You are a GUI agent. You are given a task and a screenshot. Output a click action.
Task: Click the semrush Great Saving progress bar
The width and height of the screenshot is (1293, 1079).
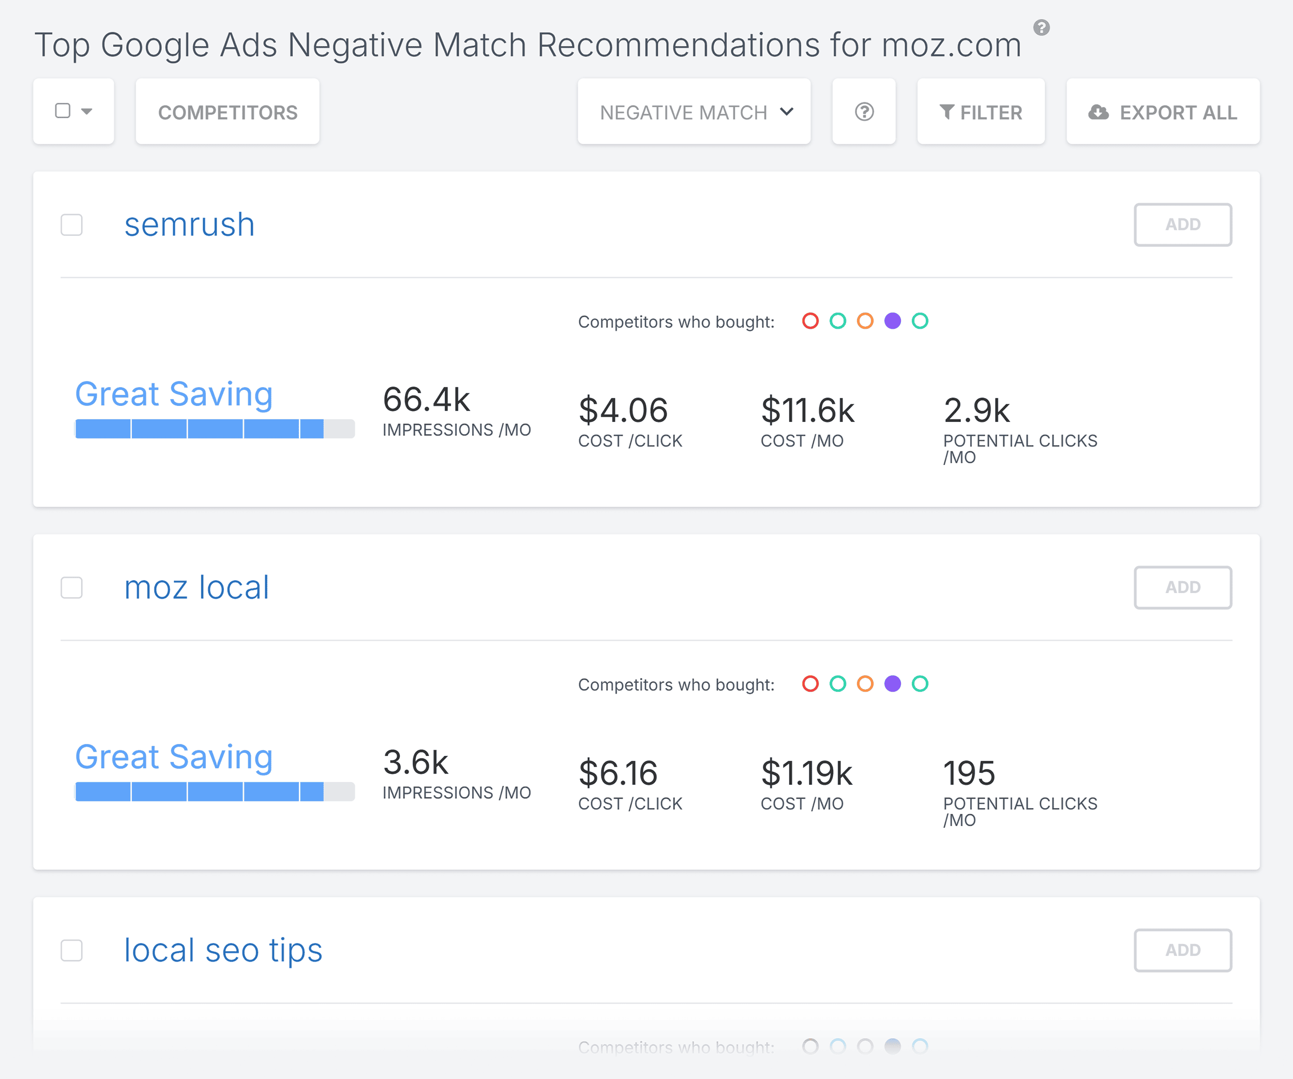pos(215,429)
